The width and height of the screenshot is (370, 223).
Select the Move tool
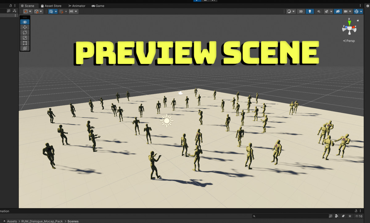click(25, 27)
